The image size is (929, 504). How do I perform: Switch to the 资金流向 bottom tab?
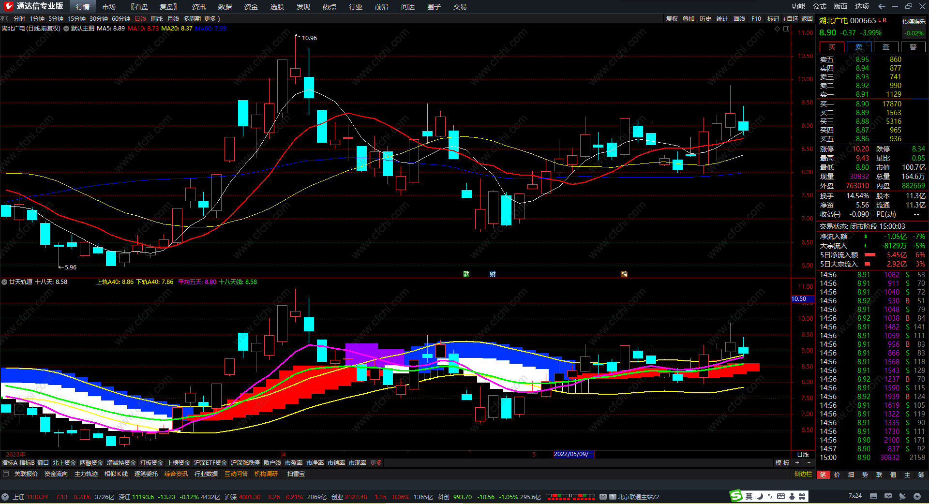56,474
